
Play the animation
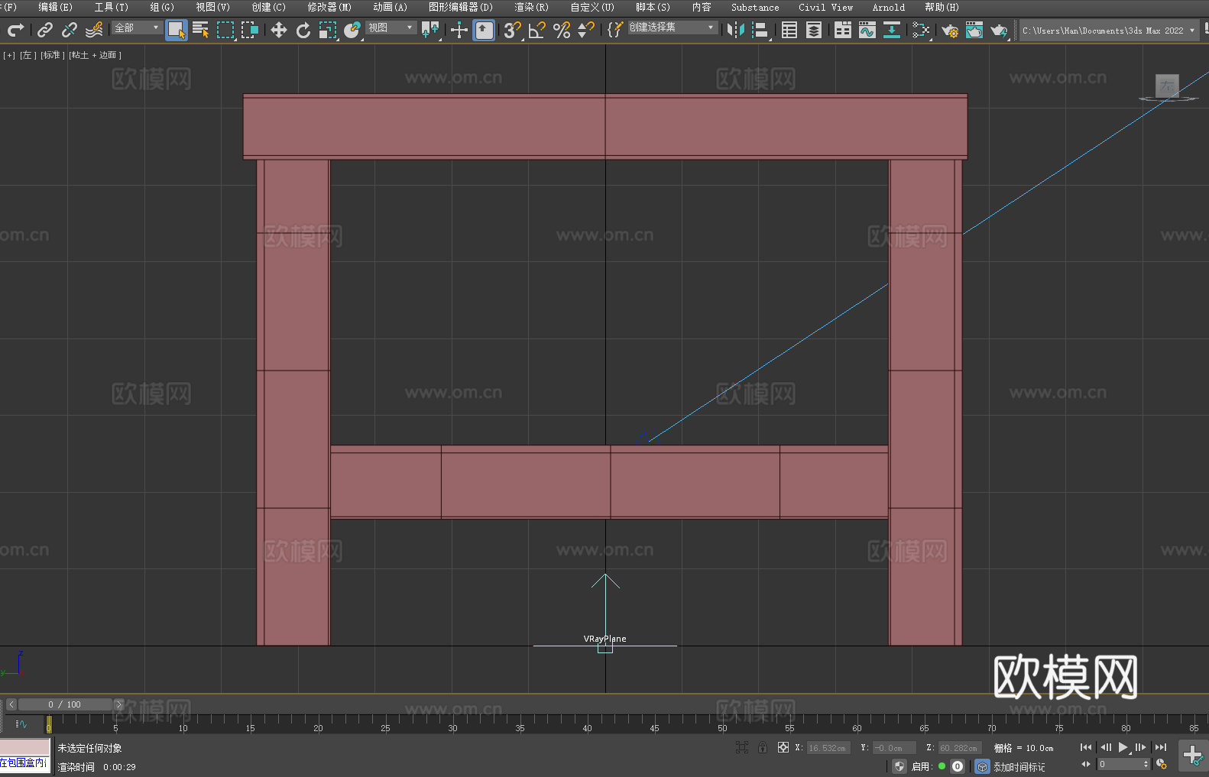[1123, 747]
